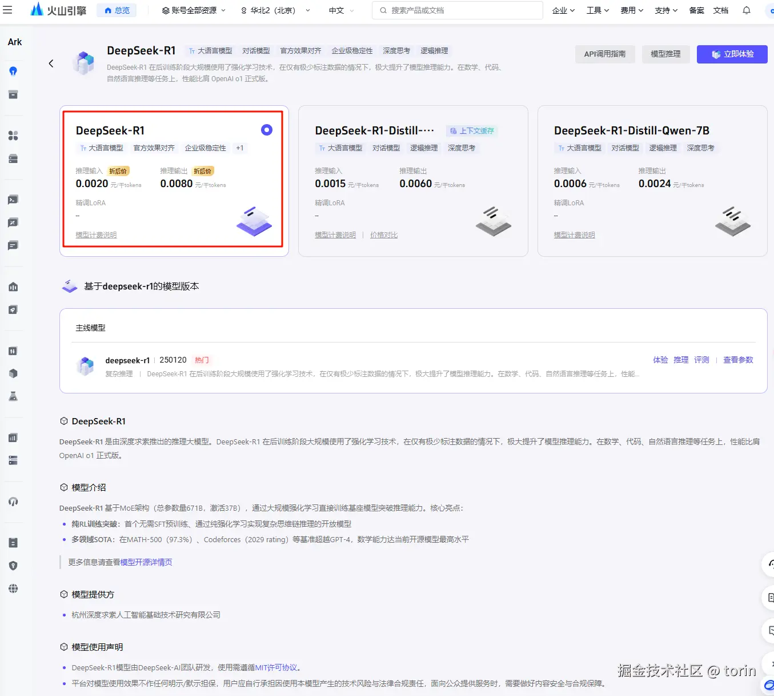This screenshot has width=774, height=696.
Task: Expand the 工具 menu
Action: tap(597, 10)
